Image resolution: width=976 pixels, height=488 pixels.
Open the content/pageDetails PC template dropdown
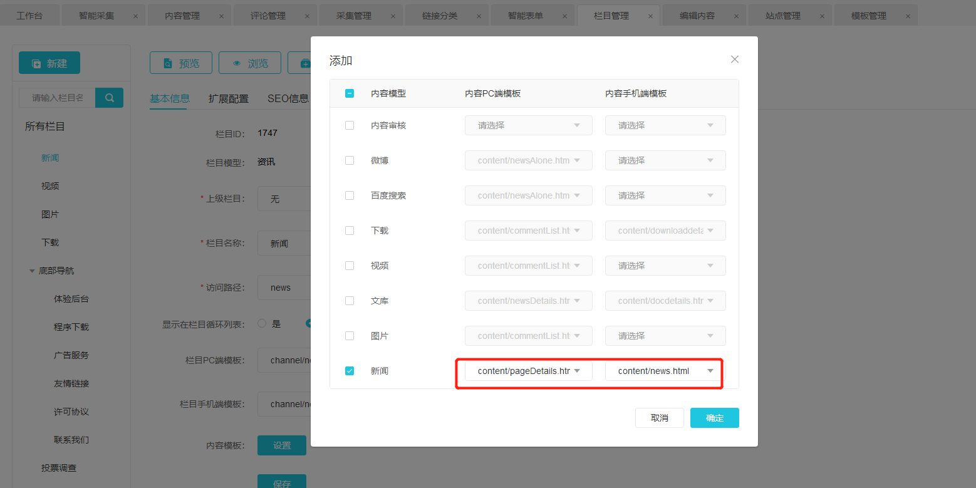529,371
